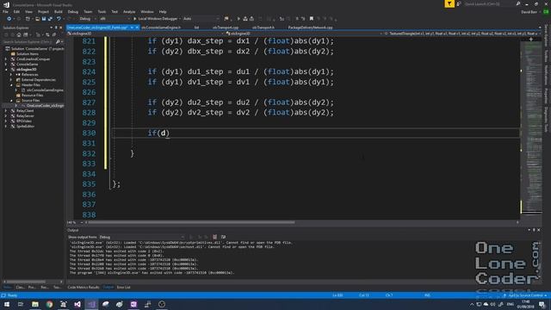This screenshot has width=551, height=310.
Task: Collapse the olcEngine3D project node
Action: pos(6,70)
